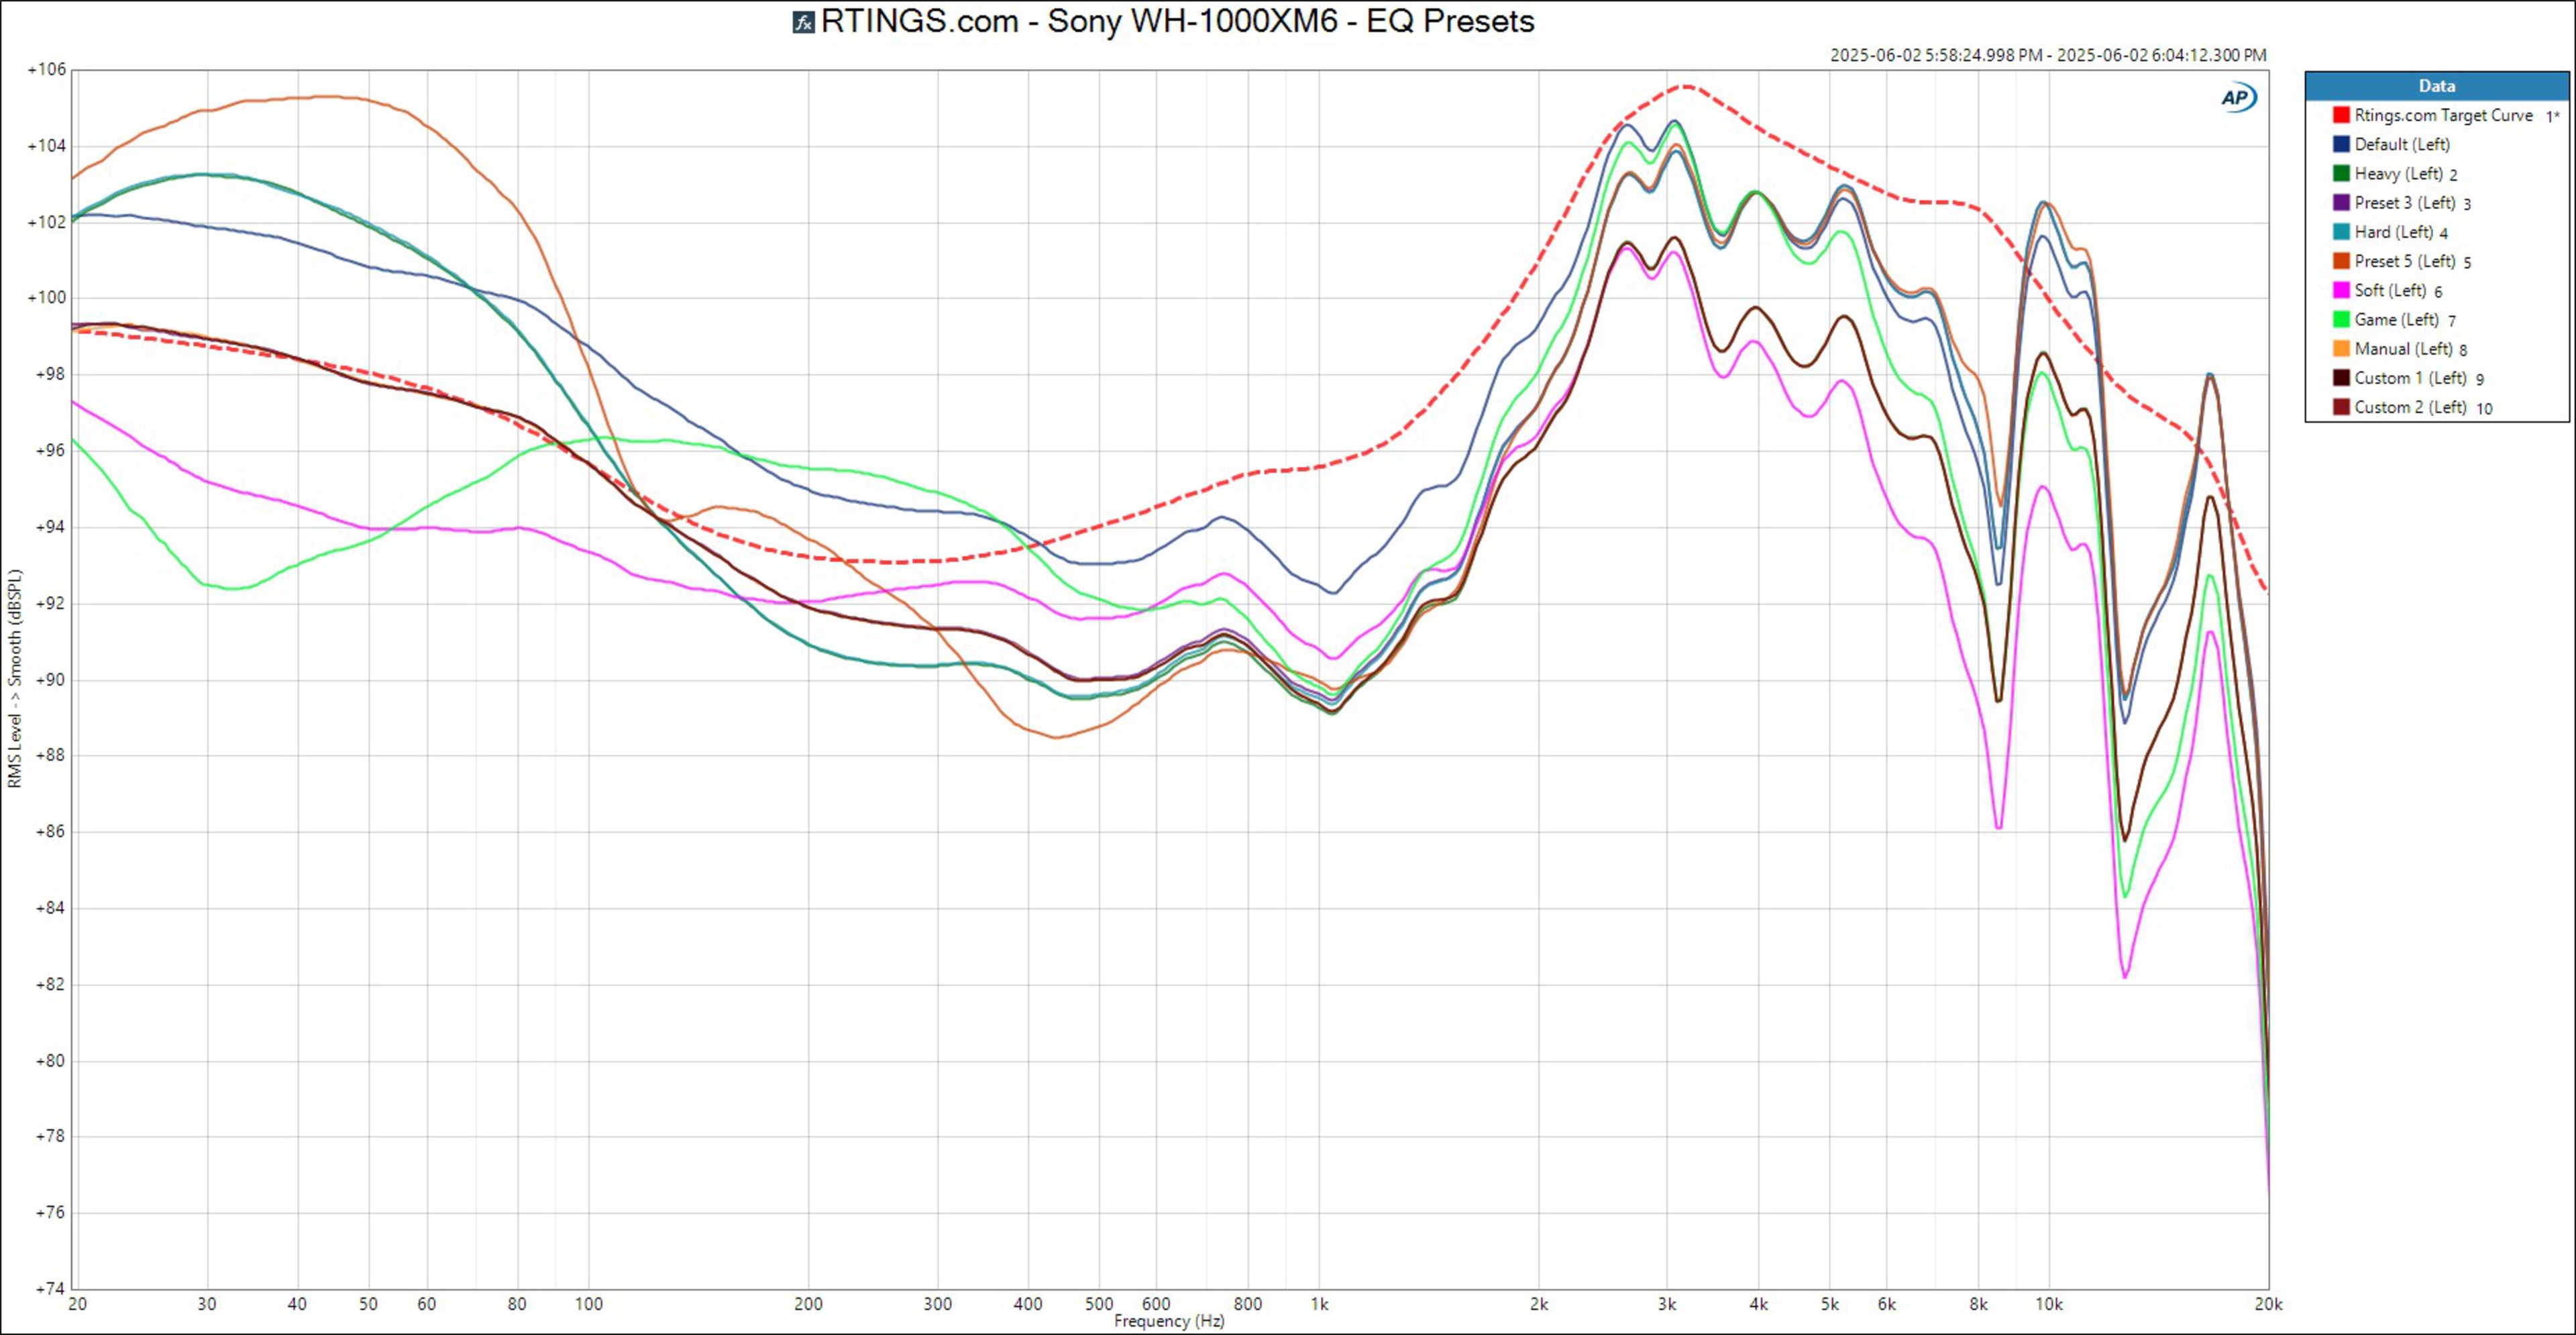Click the purple Preset 3 (Left) swatch
This screenshot has width=2576, height=1335.
coord(2341,202)
